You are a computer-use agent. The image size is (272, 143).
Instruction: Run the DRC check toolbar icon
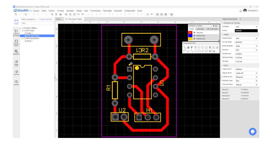click(152, 14)
